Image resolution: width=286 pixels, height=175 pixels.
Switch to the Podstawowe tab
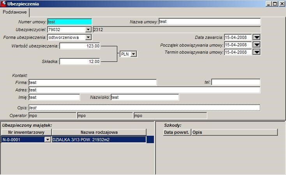[14, 12]
